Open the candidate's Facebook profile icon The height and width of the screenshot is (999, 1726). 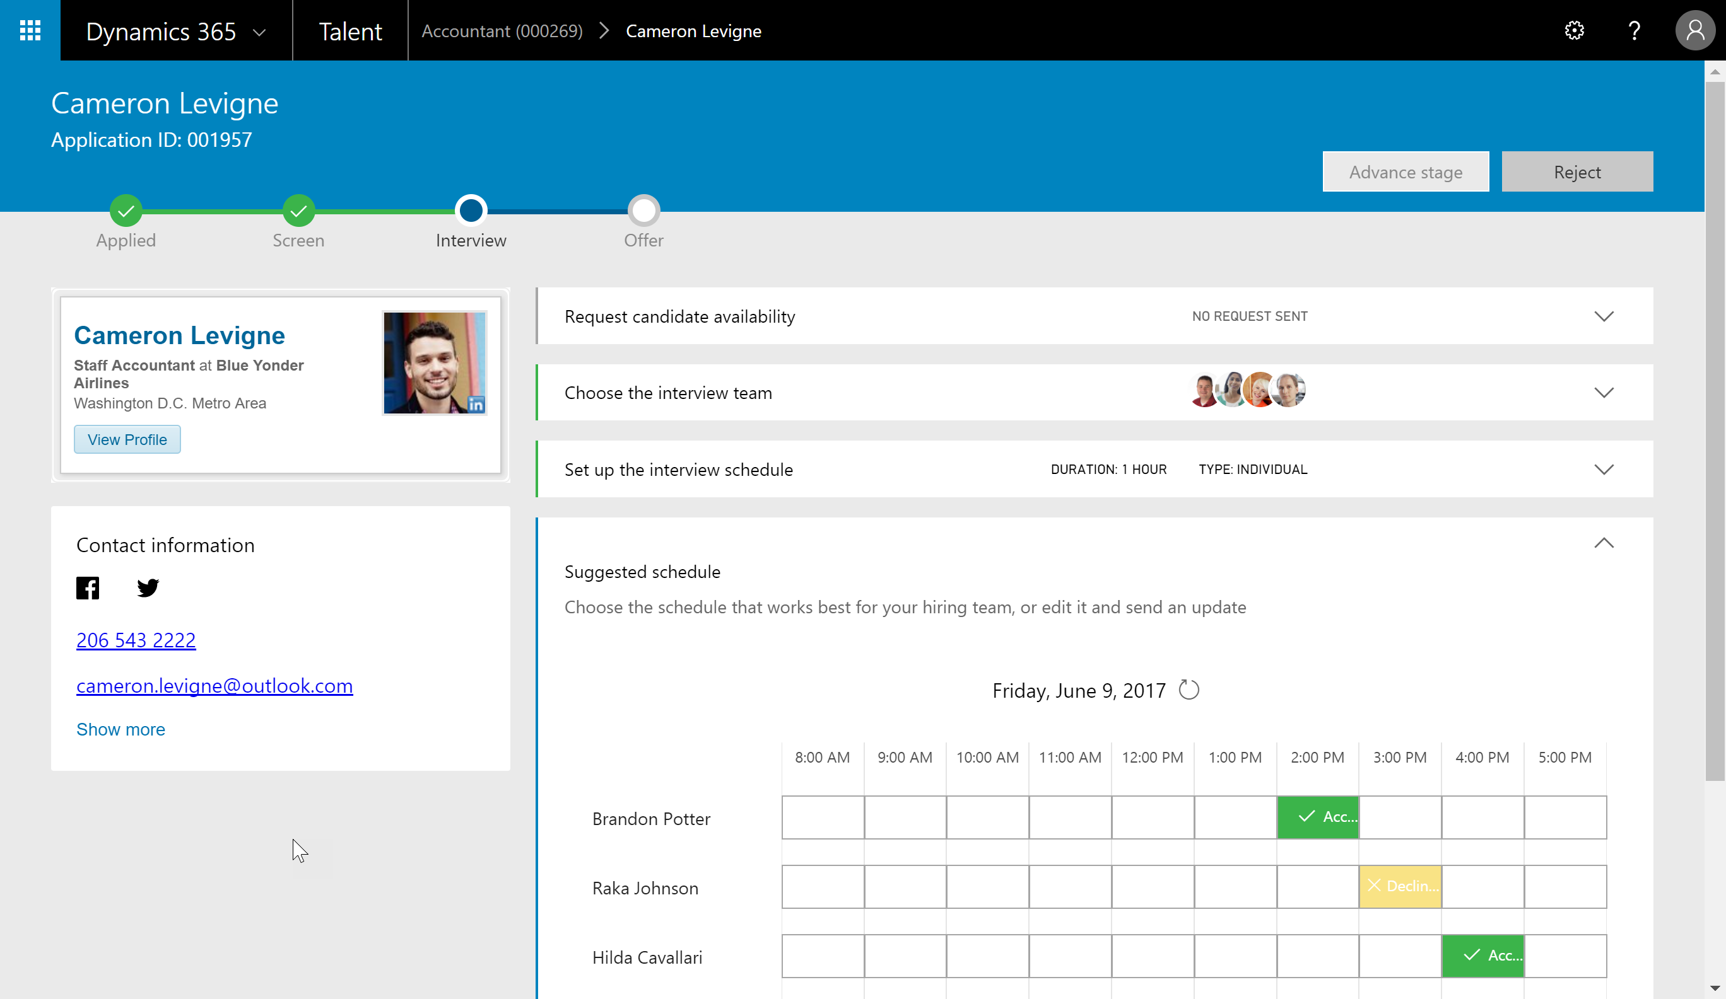pos(88,588)
